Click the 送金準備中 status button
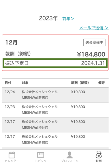Image resolution: width=111 pixels, height=162 pixels. point(94,43)
